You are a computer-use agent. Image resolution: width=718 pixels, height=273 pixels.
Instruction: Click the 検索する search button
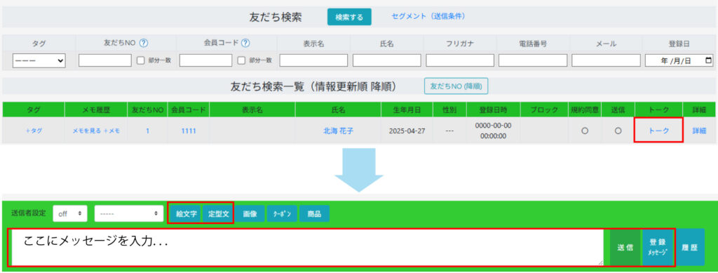(349, 18)
